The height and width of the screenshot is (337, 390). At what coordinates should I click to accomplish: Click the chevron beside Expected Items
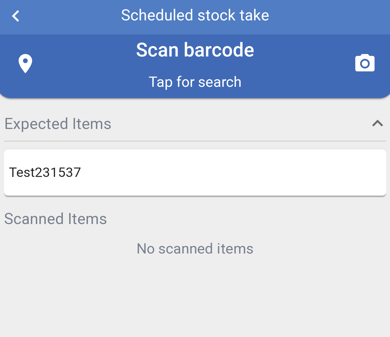point(377,123)
